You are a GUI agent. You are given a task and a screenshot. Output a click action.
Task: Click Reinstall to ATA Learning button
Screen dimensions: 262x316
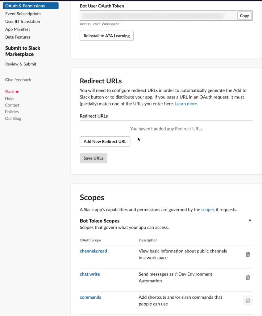point(106,36)
